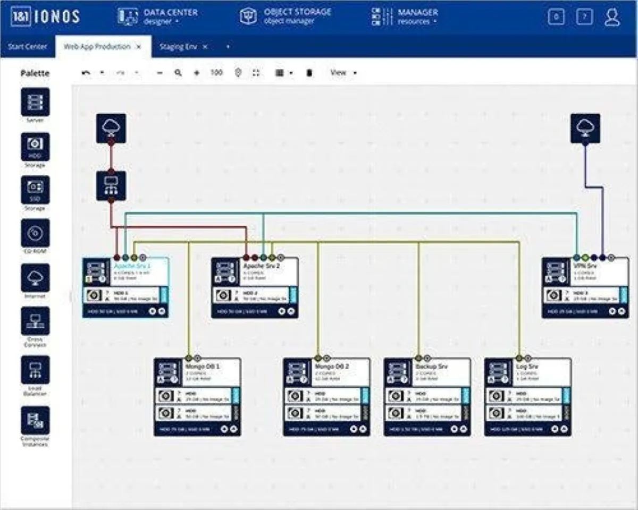Switch to the Start Center tab
The height and width of the screenshot is (510, 638).
point(27,47)
